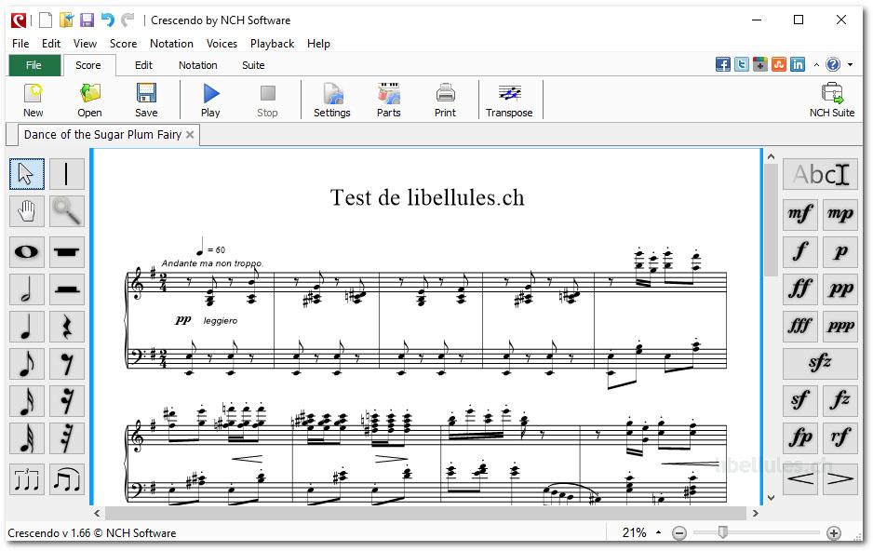Choose the quarter rest tool

point(67,326)
